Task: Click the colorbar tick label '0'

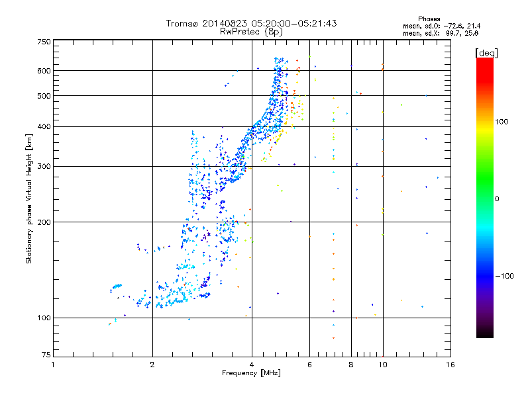Action: (497, 199)
